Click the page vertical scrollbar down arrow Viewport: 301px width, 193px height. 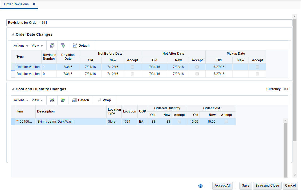pyautogui.click(x=295, y=175)
